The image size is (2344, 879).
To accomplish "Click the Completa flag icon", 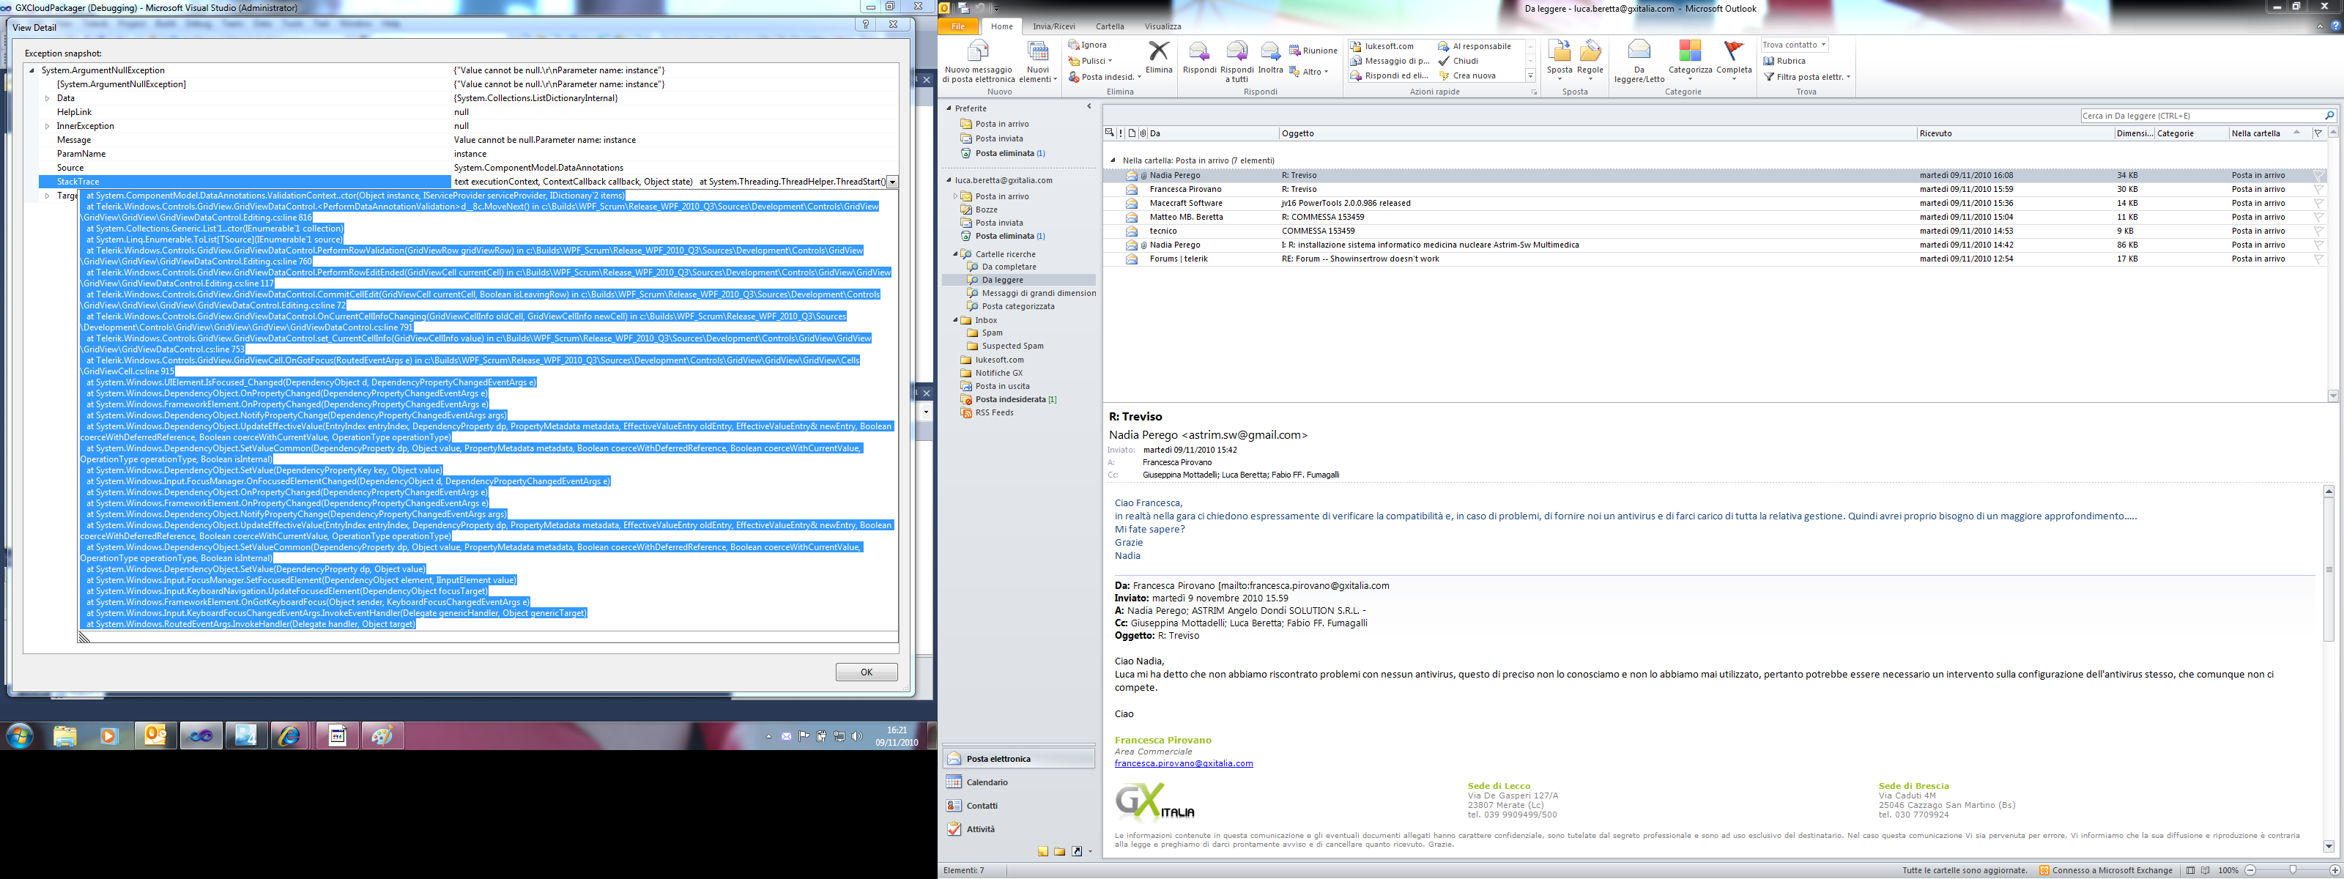I will pyautogui.click(x=1733, y=51).
